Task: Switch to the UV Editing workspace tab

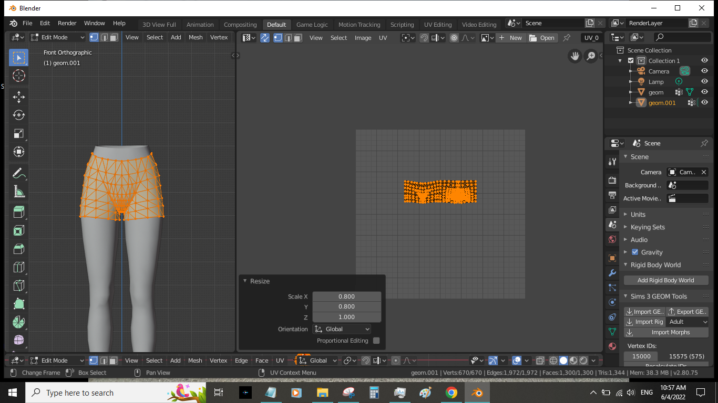Action: pos(438,25)
